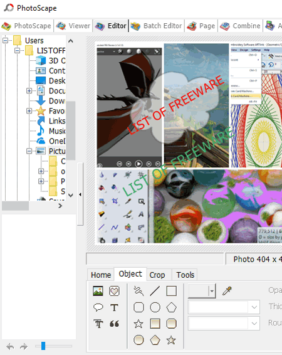Select the outlined pentagon tool
Screen dimensions: 282x355
point(172,307)
